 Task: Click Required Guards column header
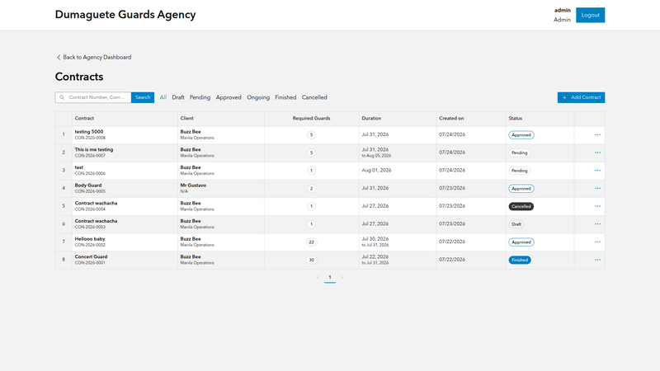coord(312,119)
